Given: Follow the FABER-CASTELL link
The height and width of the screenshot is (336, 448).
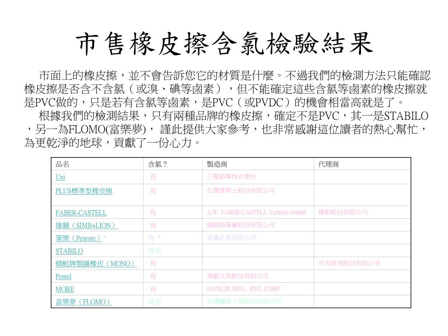Looking at the screenshot, I should [81, 213].
